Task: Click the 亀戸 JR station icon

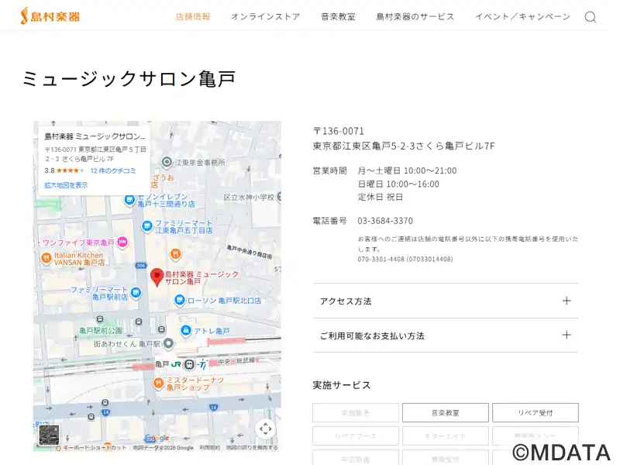Action: (189, 364)
